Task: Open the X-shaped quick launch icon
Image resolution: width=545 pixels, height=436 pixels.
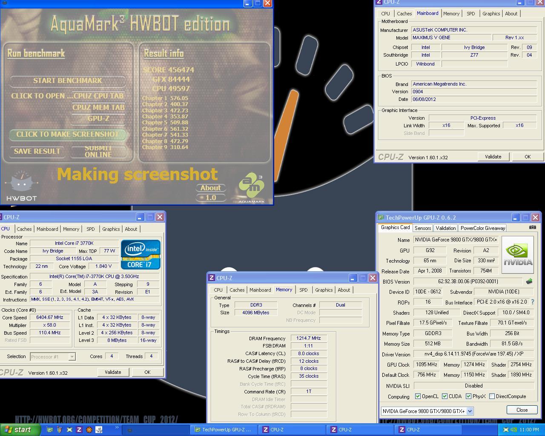Action: [x=69, y=430]
